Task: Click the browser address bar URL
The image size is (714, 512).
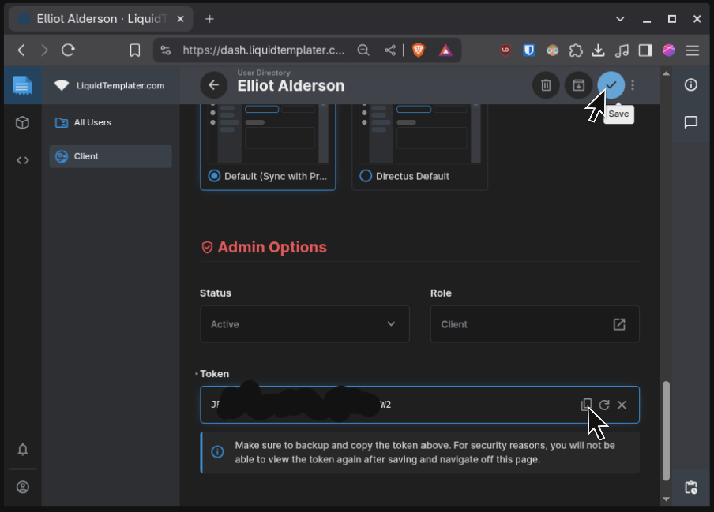Action: 263,50
